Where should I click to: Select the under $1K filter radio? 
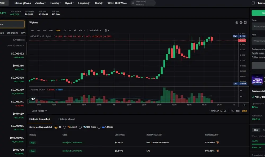(x=64, y=127)
